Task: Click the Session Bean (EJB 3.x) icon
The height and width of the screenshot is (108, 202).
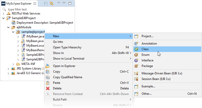Action: (x=136, y=79)
